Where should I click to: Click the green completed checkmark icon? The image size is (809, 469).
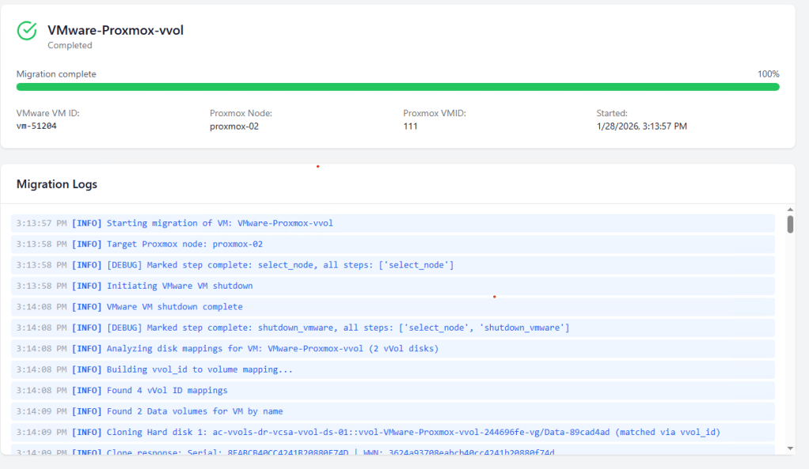pos(27,31)
